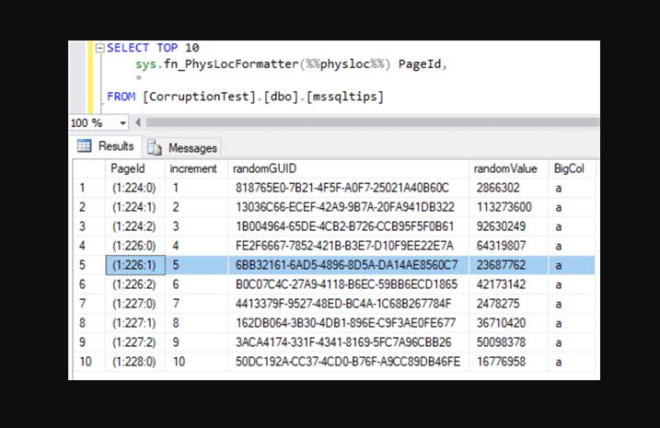Click highlighted PageId cell (1:226:1)
Image resolution: width=660 pixels, height=428 pixels.
click(x=135, y=265)
